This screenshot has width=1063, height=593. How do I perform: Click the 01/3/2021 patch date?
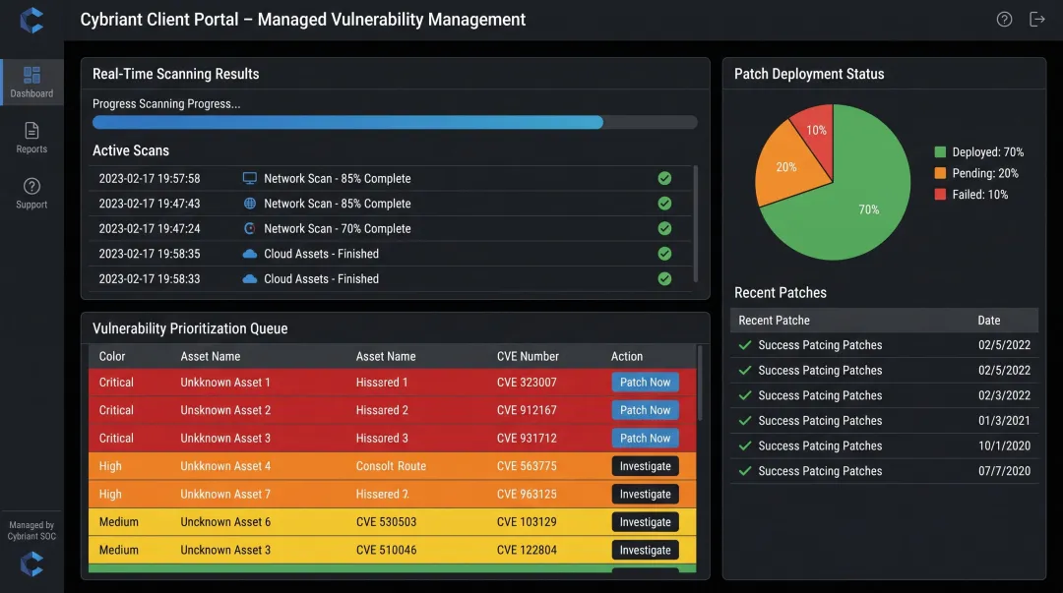[x=1004, y=420]
